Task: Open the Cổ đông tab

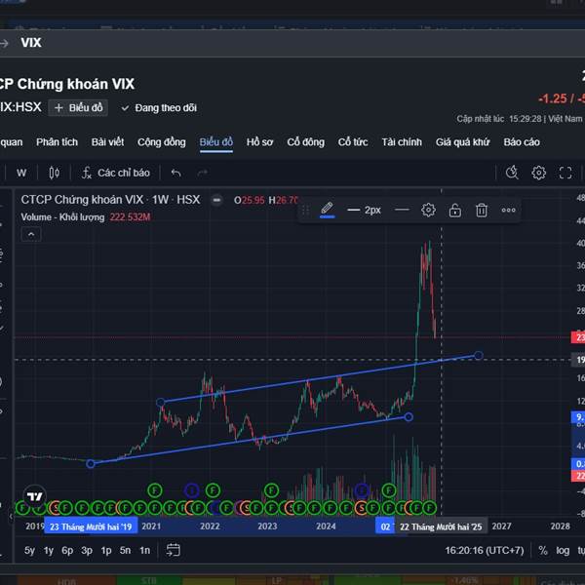Action: click(x=305, y=142)
